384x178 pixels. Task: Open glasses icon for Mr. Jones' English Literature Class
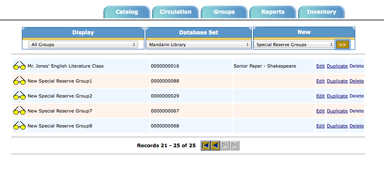pos(19,66)
